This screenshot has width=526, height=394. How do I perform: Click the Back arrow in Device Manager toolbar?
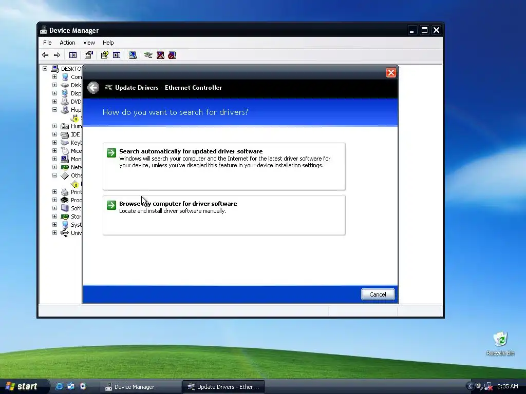click(x=45, y=55)
